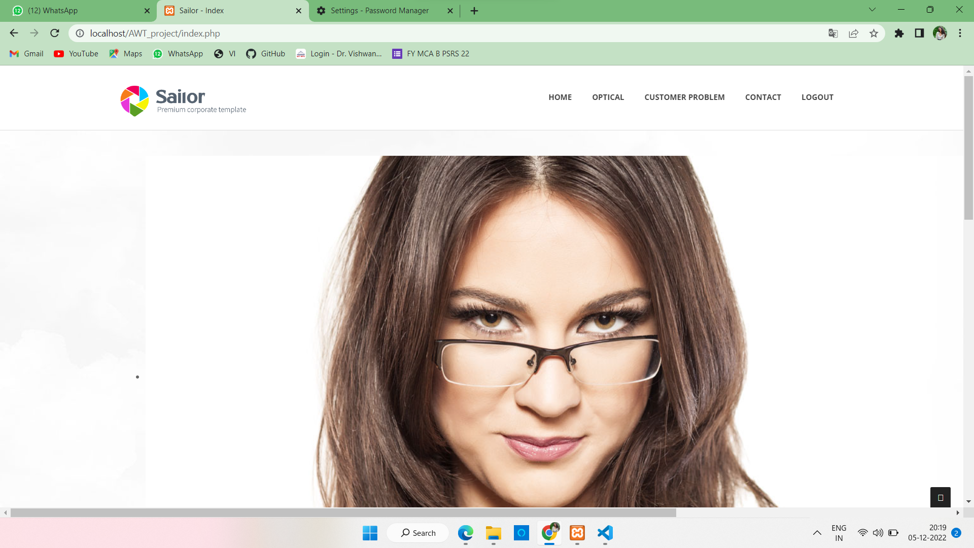Select OPTICAL from the navigation menu
Screen dimensions: 974x548
tap(608, 97)
